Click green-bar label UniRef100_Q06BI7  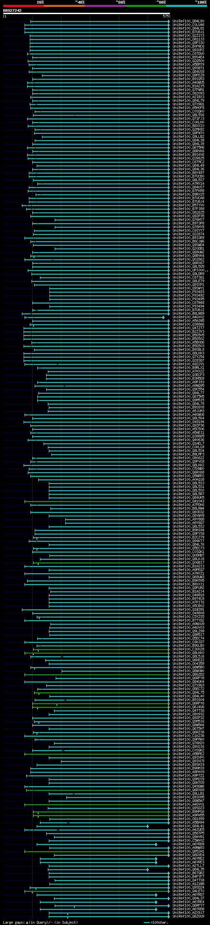click(x=188, y=563)
